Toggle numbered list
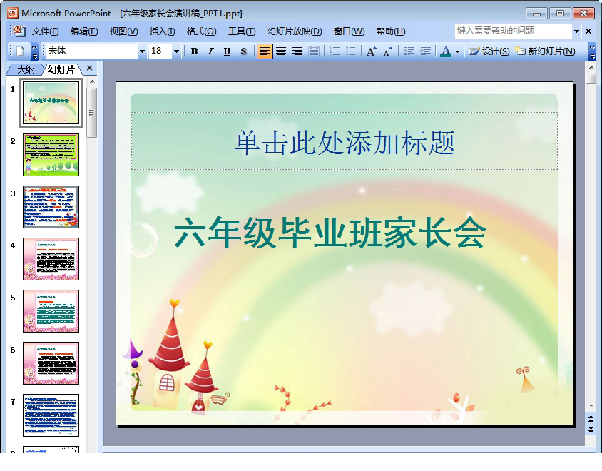 tap(335, 51)
